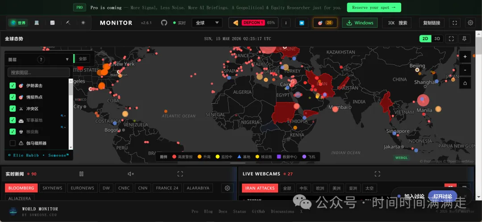This screenshot has width=482, height=222.
Task: Switch map to 2D mode
Action: [x=425, y=39]
